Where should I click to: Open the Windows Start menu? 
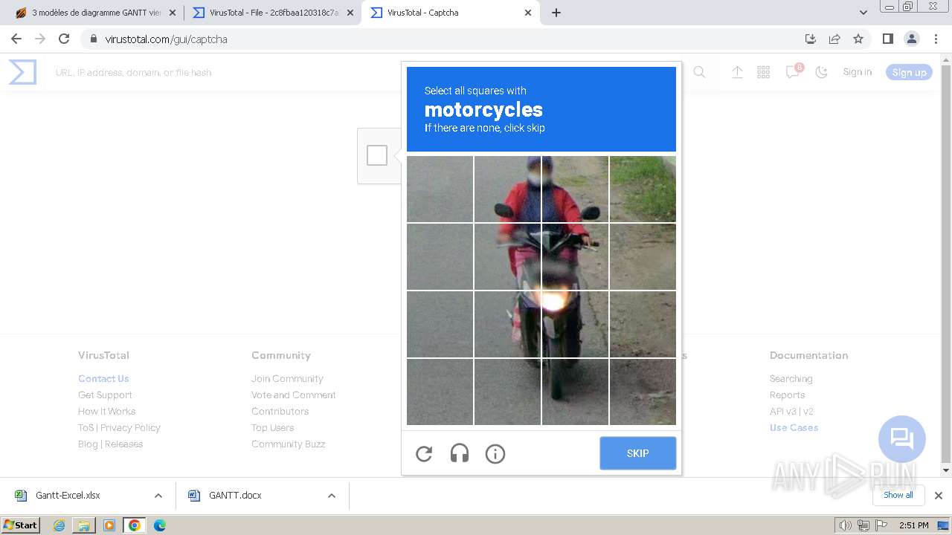click(20, 525)
